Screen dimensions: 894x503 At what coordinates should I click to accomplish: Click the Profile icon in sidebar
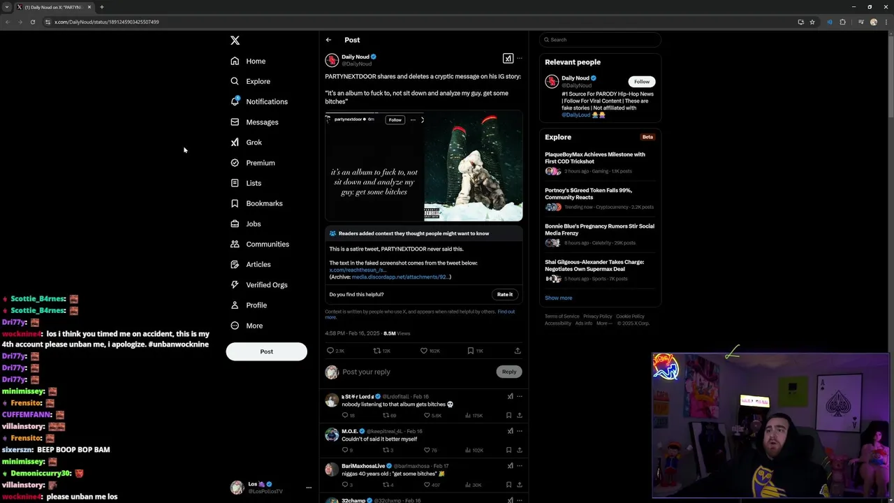tap(235, 305)
